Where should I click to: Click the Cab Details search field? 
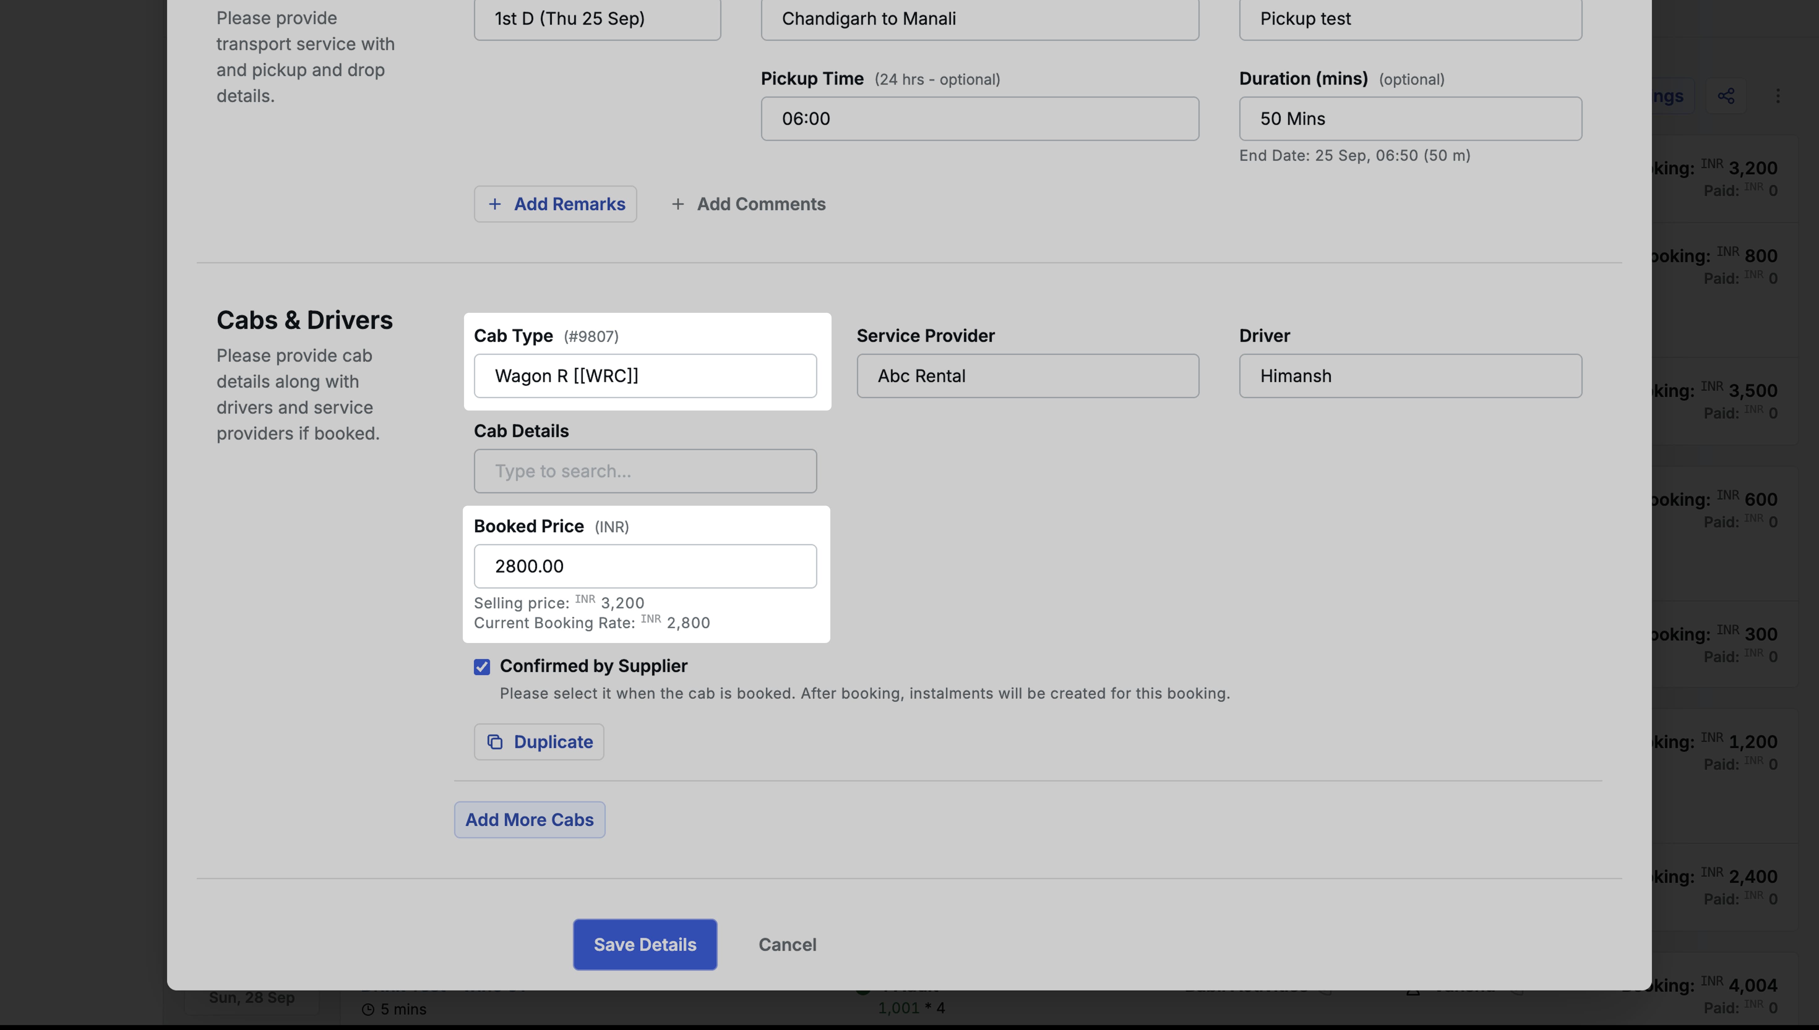645,471
